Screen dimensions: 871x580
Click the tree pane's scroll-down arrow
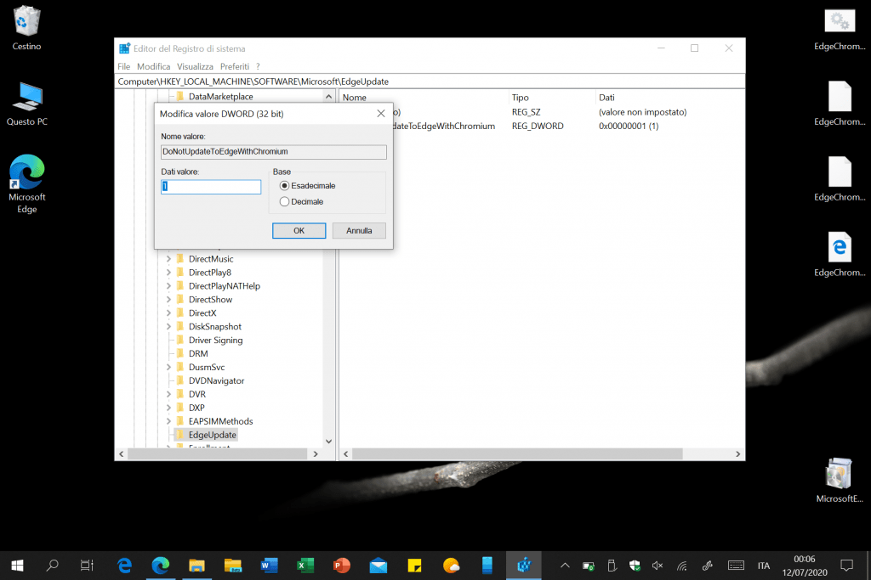tap(329, 441)
